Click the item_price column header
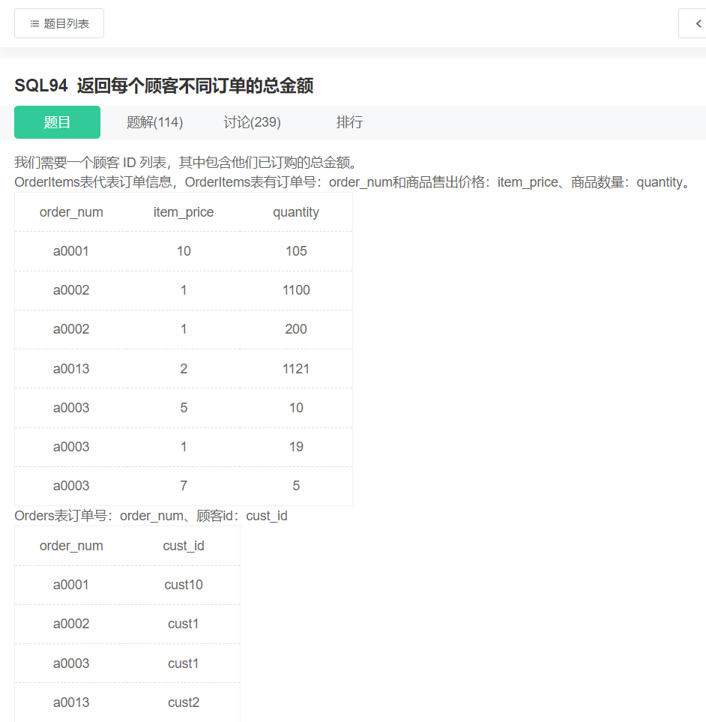This screenshot has height=722, width=706. 184,212
